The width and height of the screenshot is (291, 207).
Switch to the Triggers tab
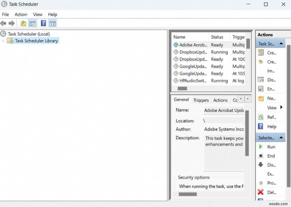(201, 100)
